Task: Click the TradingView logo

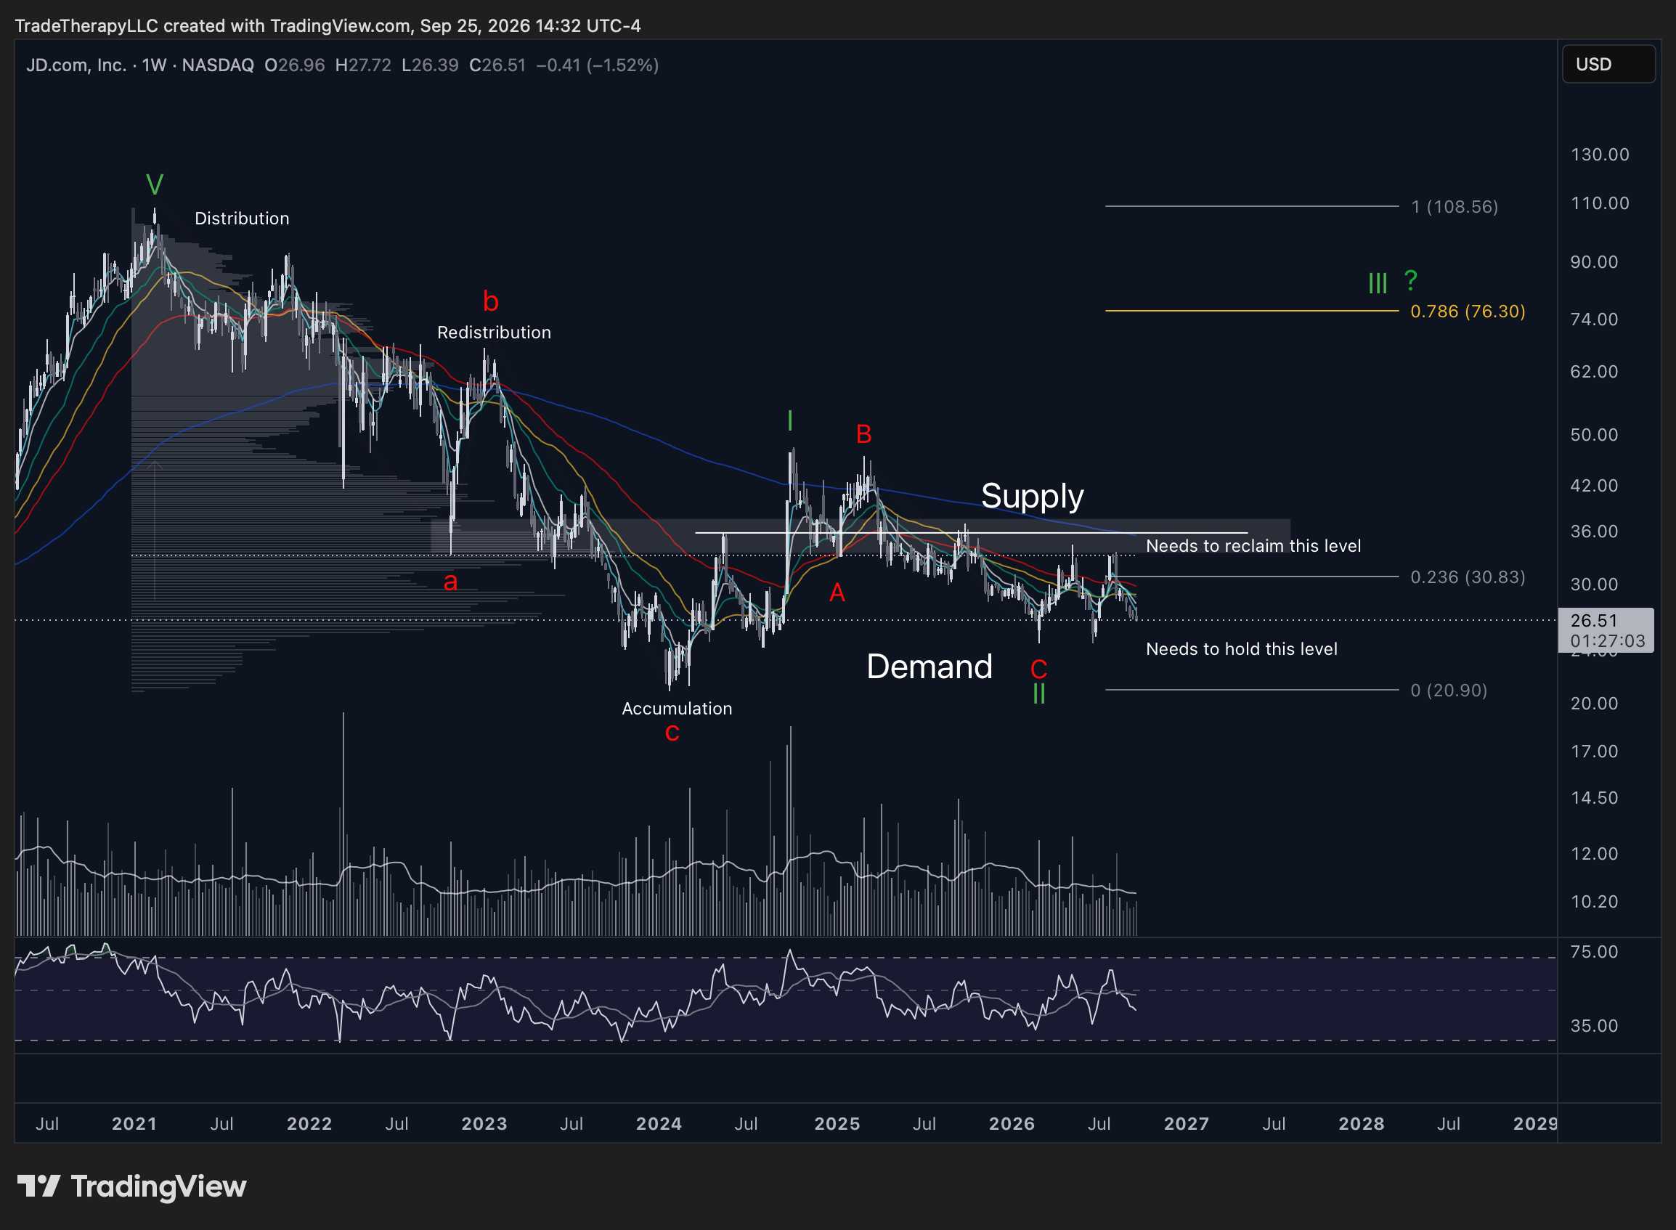Action: pos(131,1186)
